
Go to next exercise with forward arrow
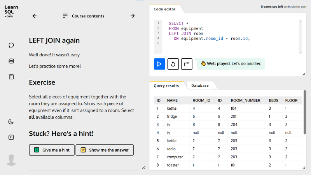[133, 16]
